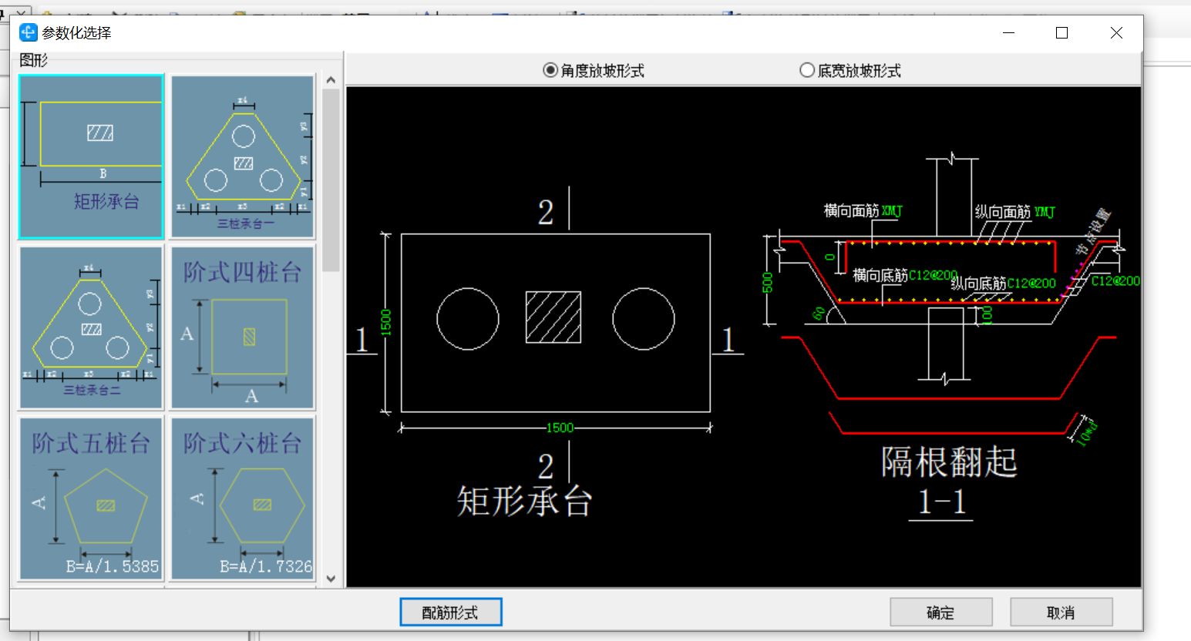Viewport: 1191px width, 641px height.
Task: Edit the side C12@200 rebar value
Action: pos(1115,281)
